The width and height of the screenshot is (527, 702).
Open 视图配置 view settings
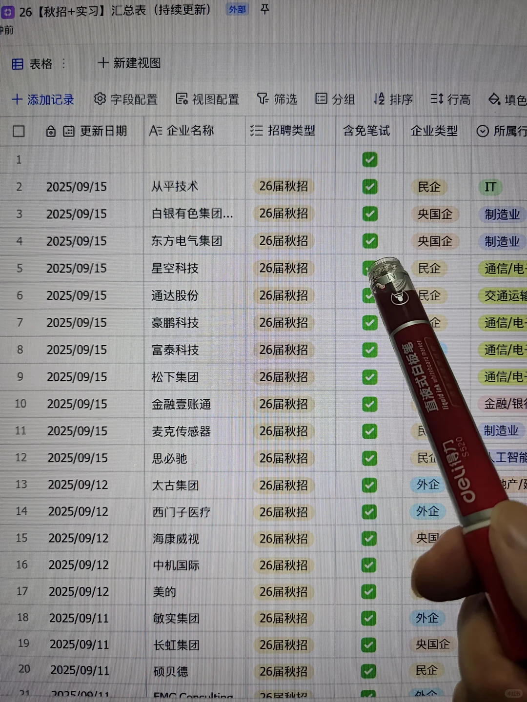pos(182,99)
